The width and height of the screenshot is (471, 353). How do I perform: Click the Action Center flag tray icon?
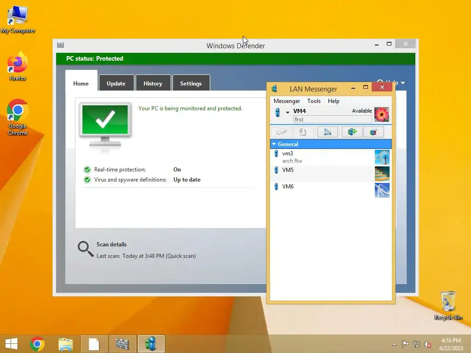tap(405, 344)
